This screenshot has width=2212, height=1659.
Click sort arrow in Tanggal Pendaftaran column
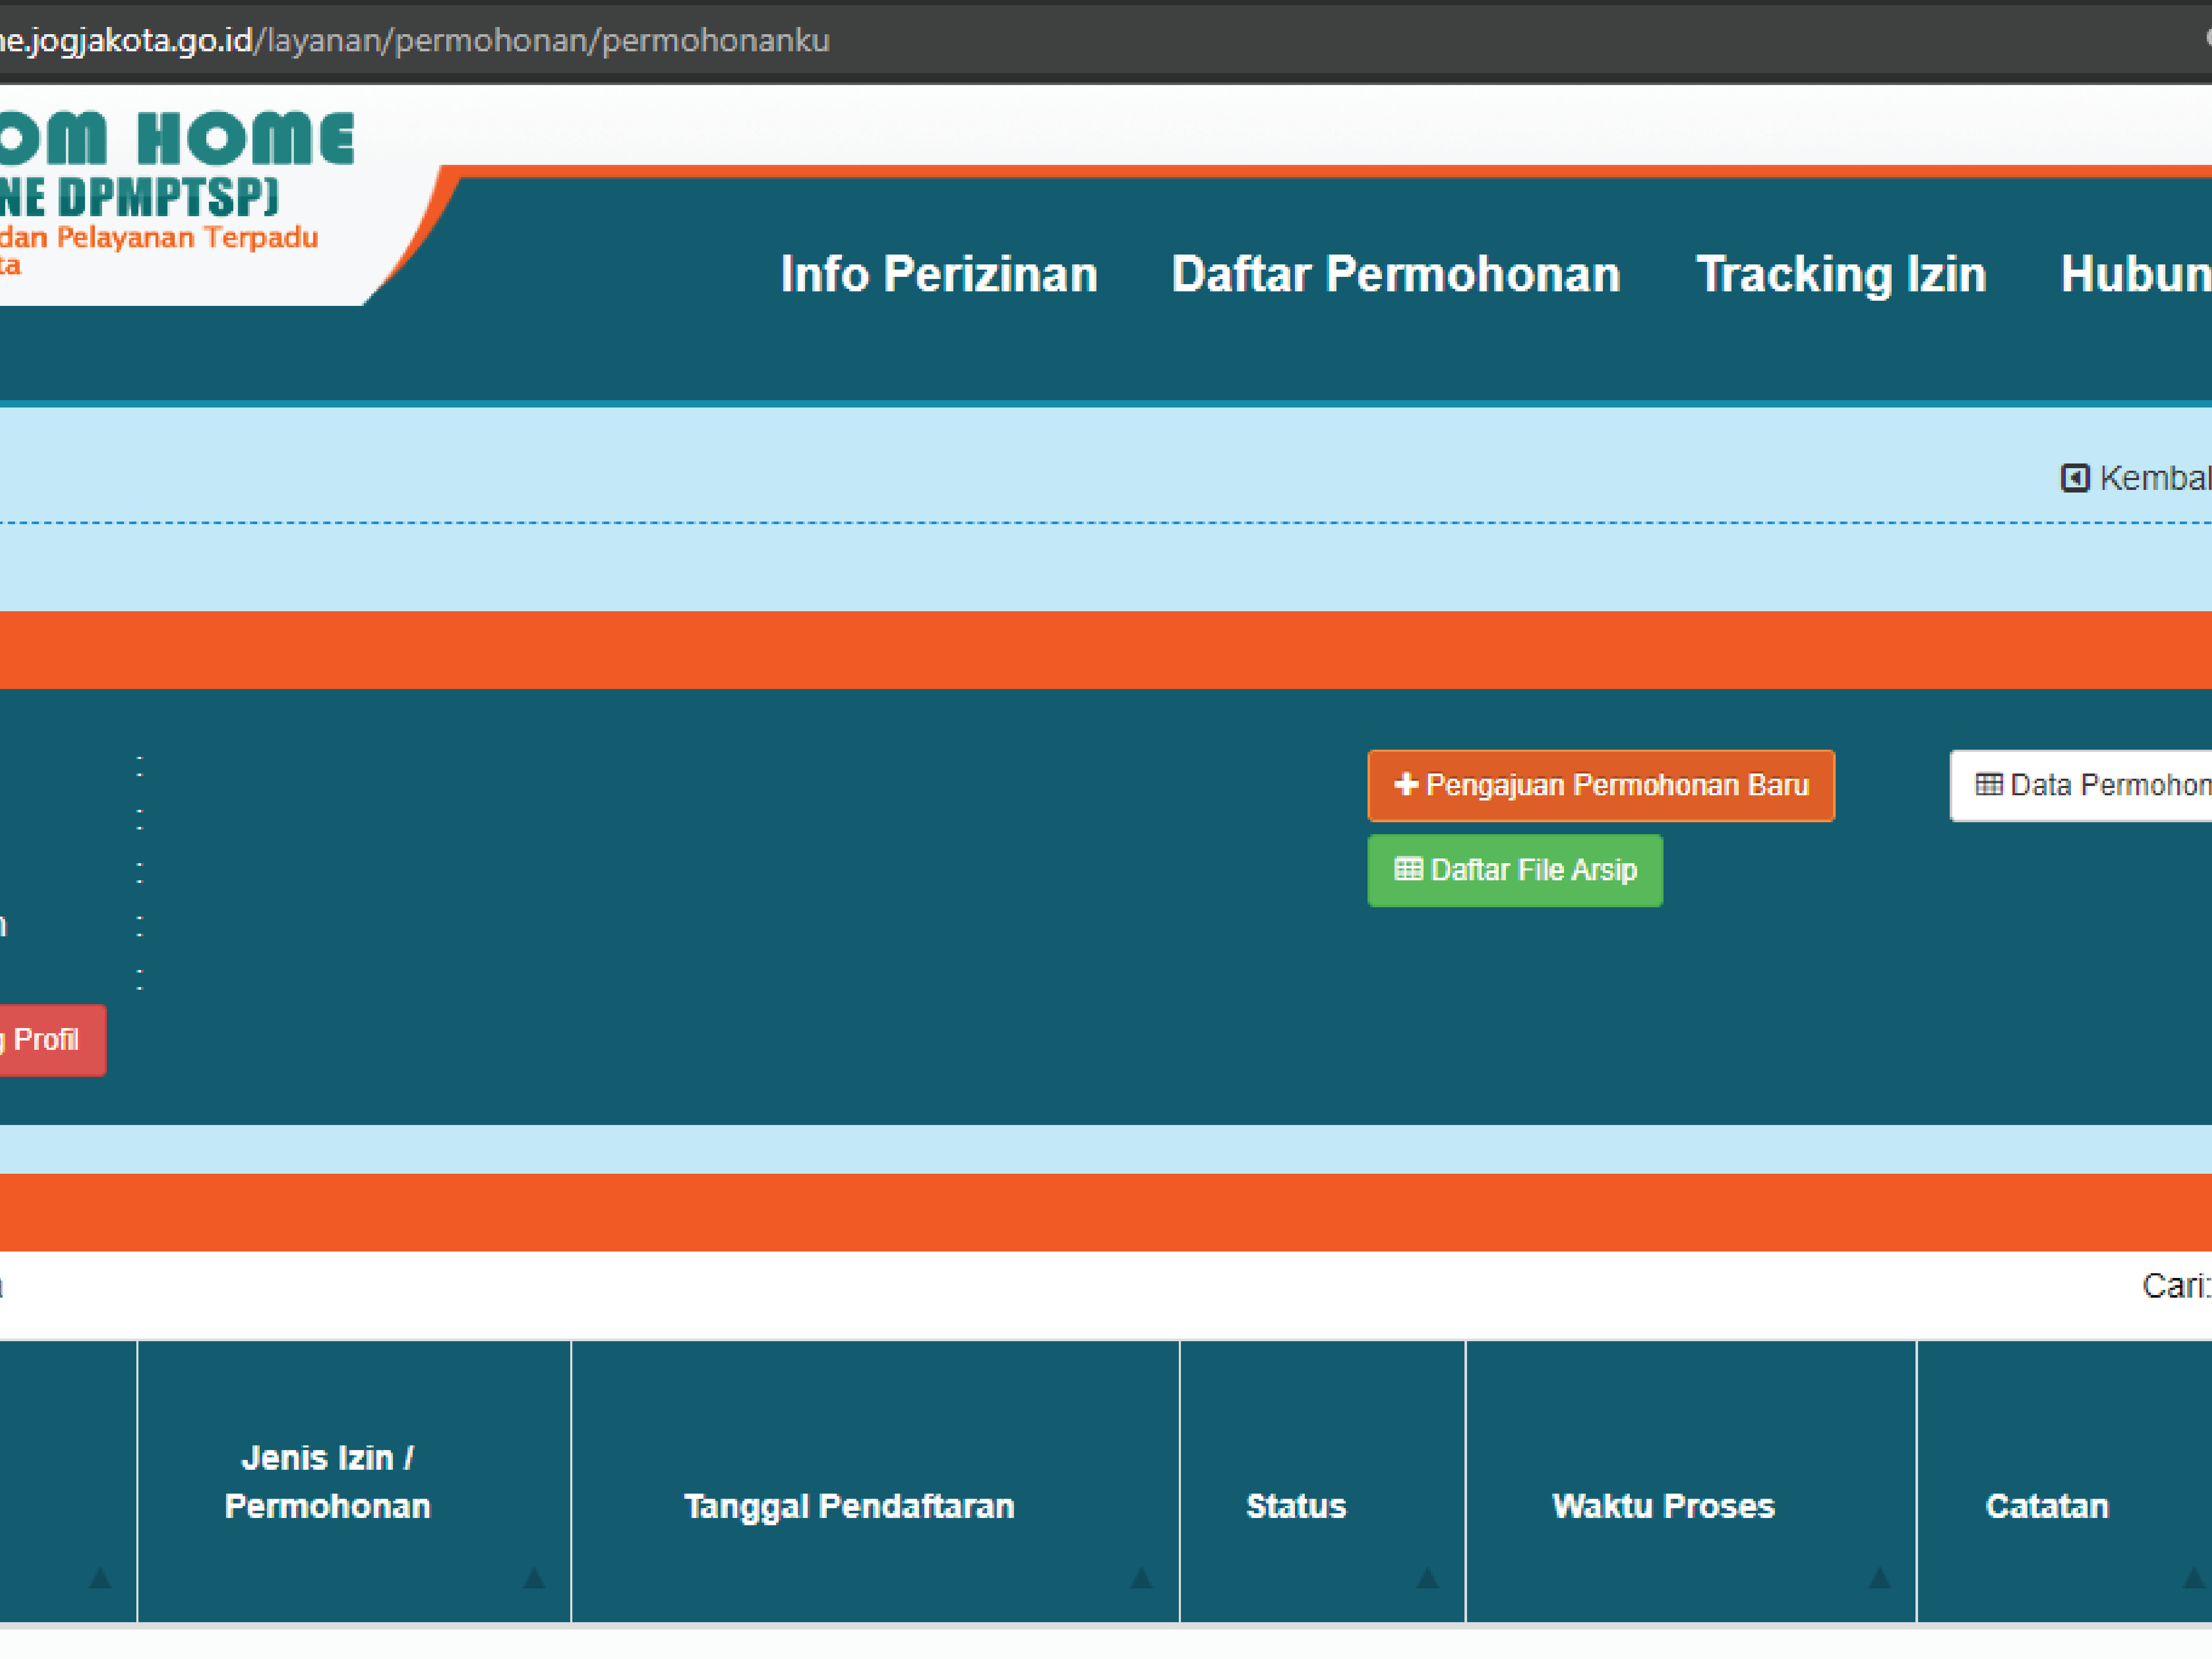[1141, 1578]
